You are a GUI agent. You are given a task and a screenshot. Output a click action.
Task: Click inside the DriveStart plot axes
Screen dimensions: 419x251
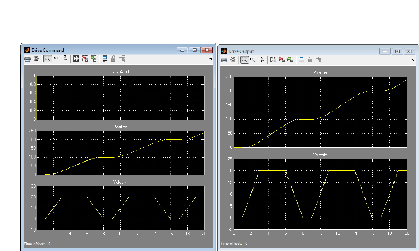point(121,98)
